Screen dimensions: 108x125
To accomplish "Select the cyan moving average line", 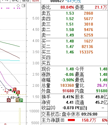I will coord(10,60).
